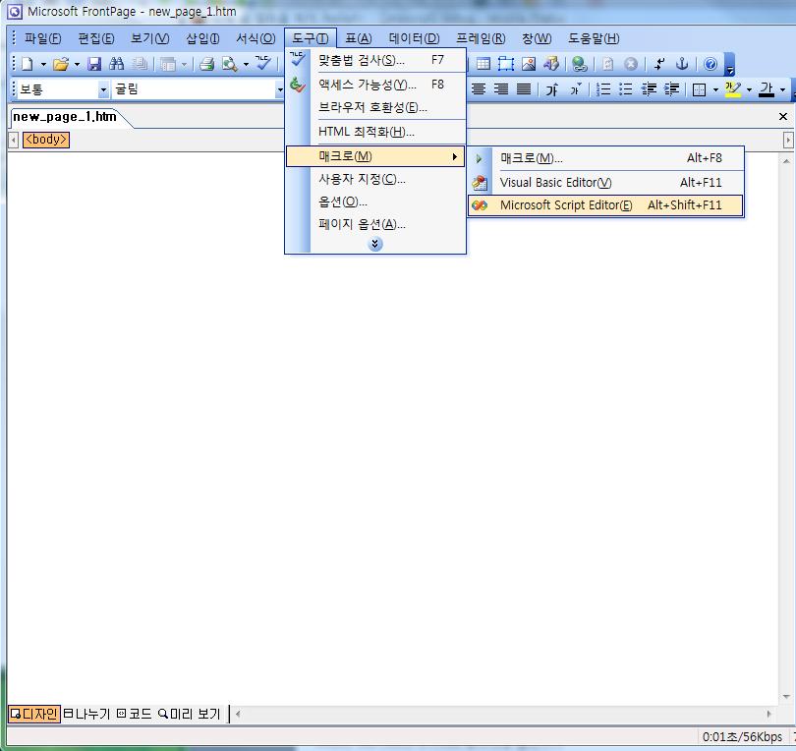Apply a bulleted list with the Bullets icon

pyautogui.click(x=625, y=89)
